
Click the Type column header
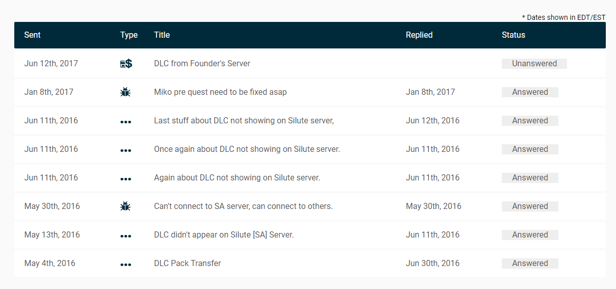click(x=129, y=35)
